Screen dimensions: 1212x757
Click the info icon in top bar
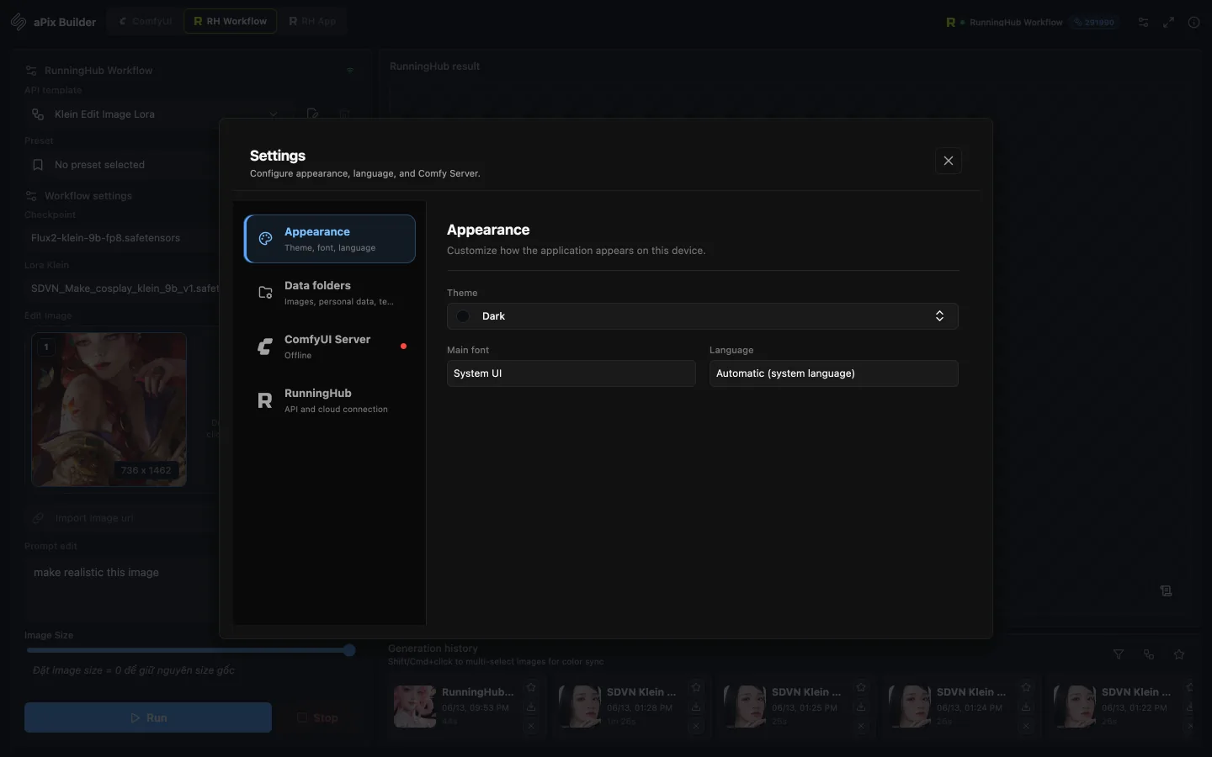pyautogui.click(x=1193, y=23)
